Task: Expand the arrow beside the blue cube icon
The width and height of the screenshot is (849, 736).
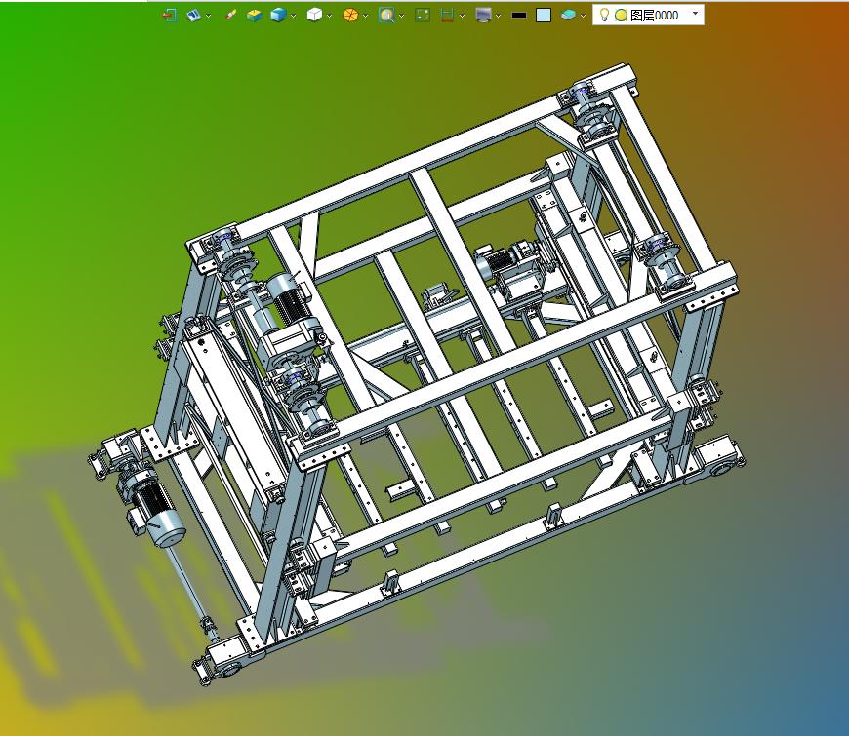Action: point(294,16)
